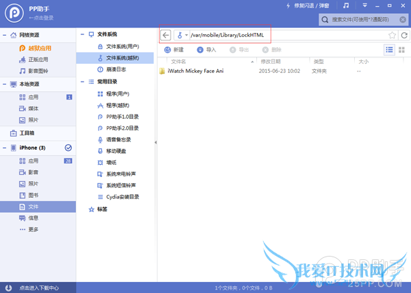This screenshot has height=293, width=411.
Task: Bookmark path with star icon
Action: (392, 35)
